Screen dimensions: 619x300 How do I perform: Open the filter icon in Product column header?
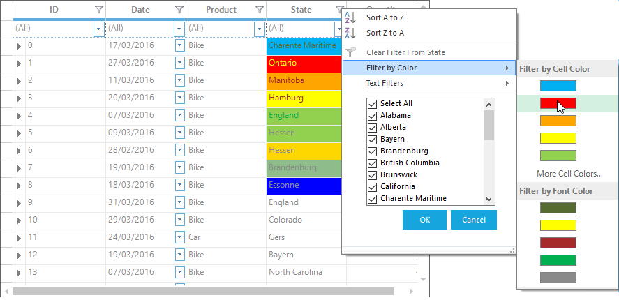[260, 10]
